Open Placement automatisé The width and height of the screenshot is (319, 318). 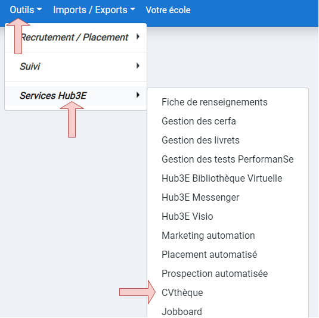(x=209, y=255)
